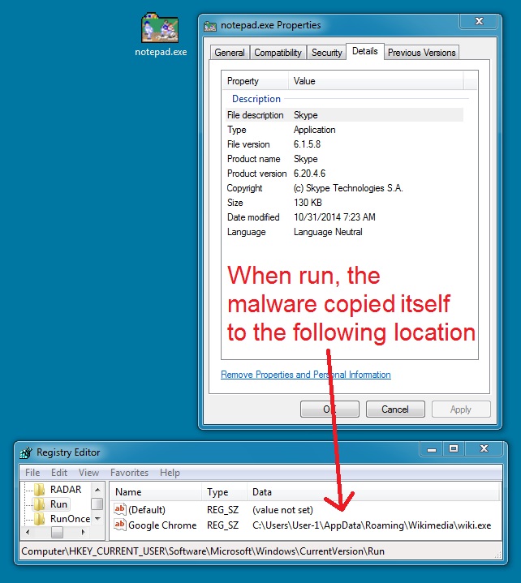Switch to the General tab
Image resolution: width=521 pixels, height=583 pixels.
230,53
